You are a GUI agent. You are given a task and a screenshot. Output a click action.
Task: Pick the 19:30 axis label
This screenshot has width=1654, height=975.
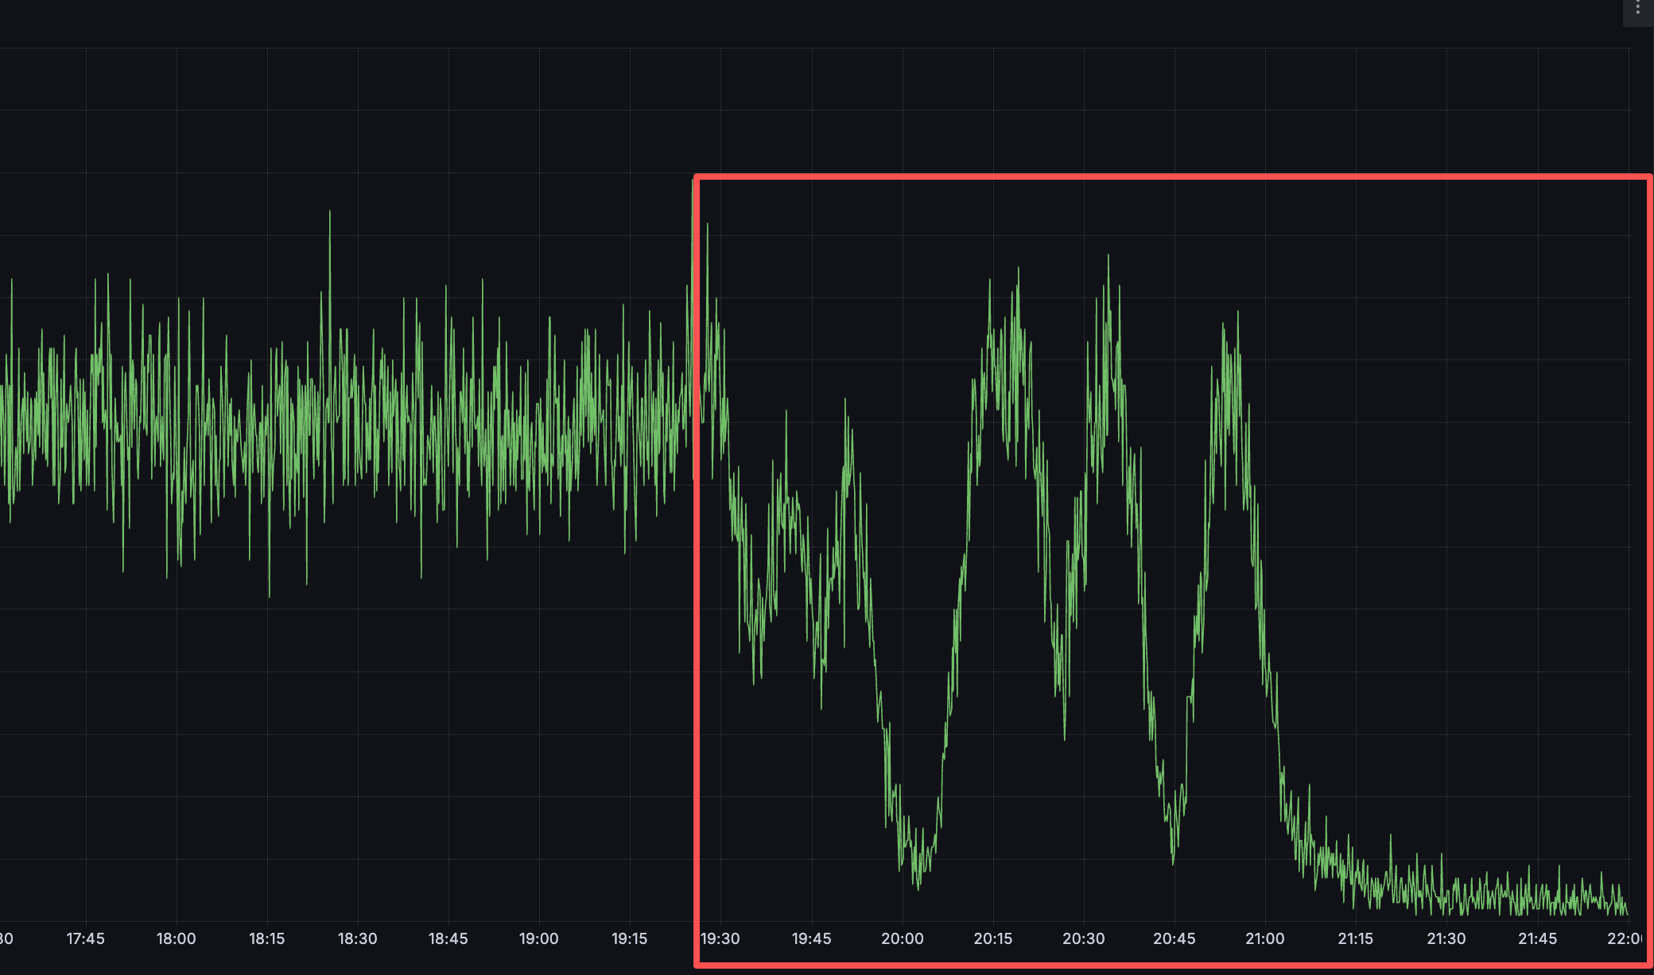point(720,938)
